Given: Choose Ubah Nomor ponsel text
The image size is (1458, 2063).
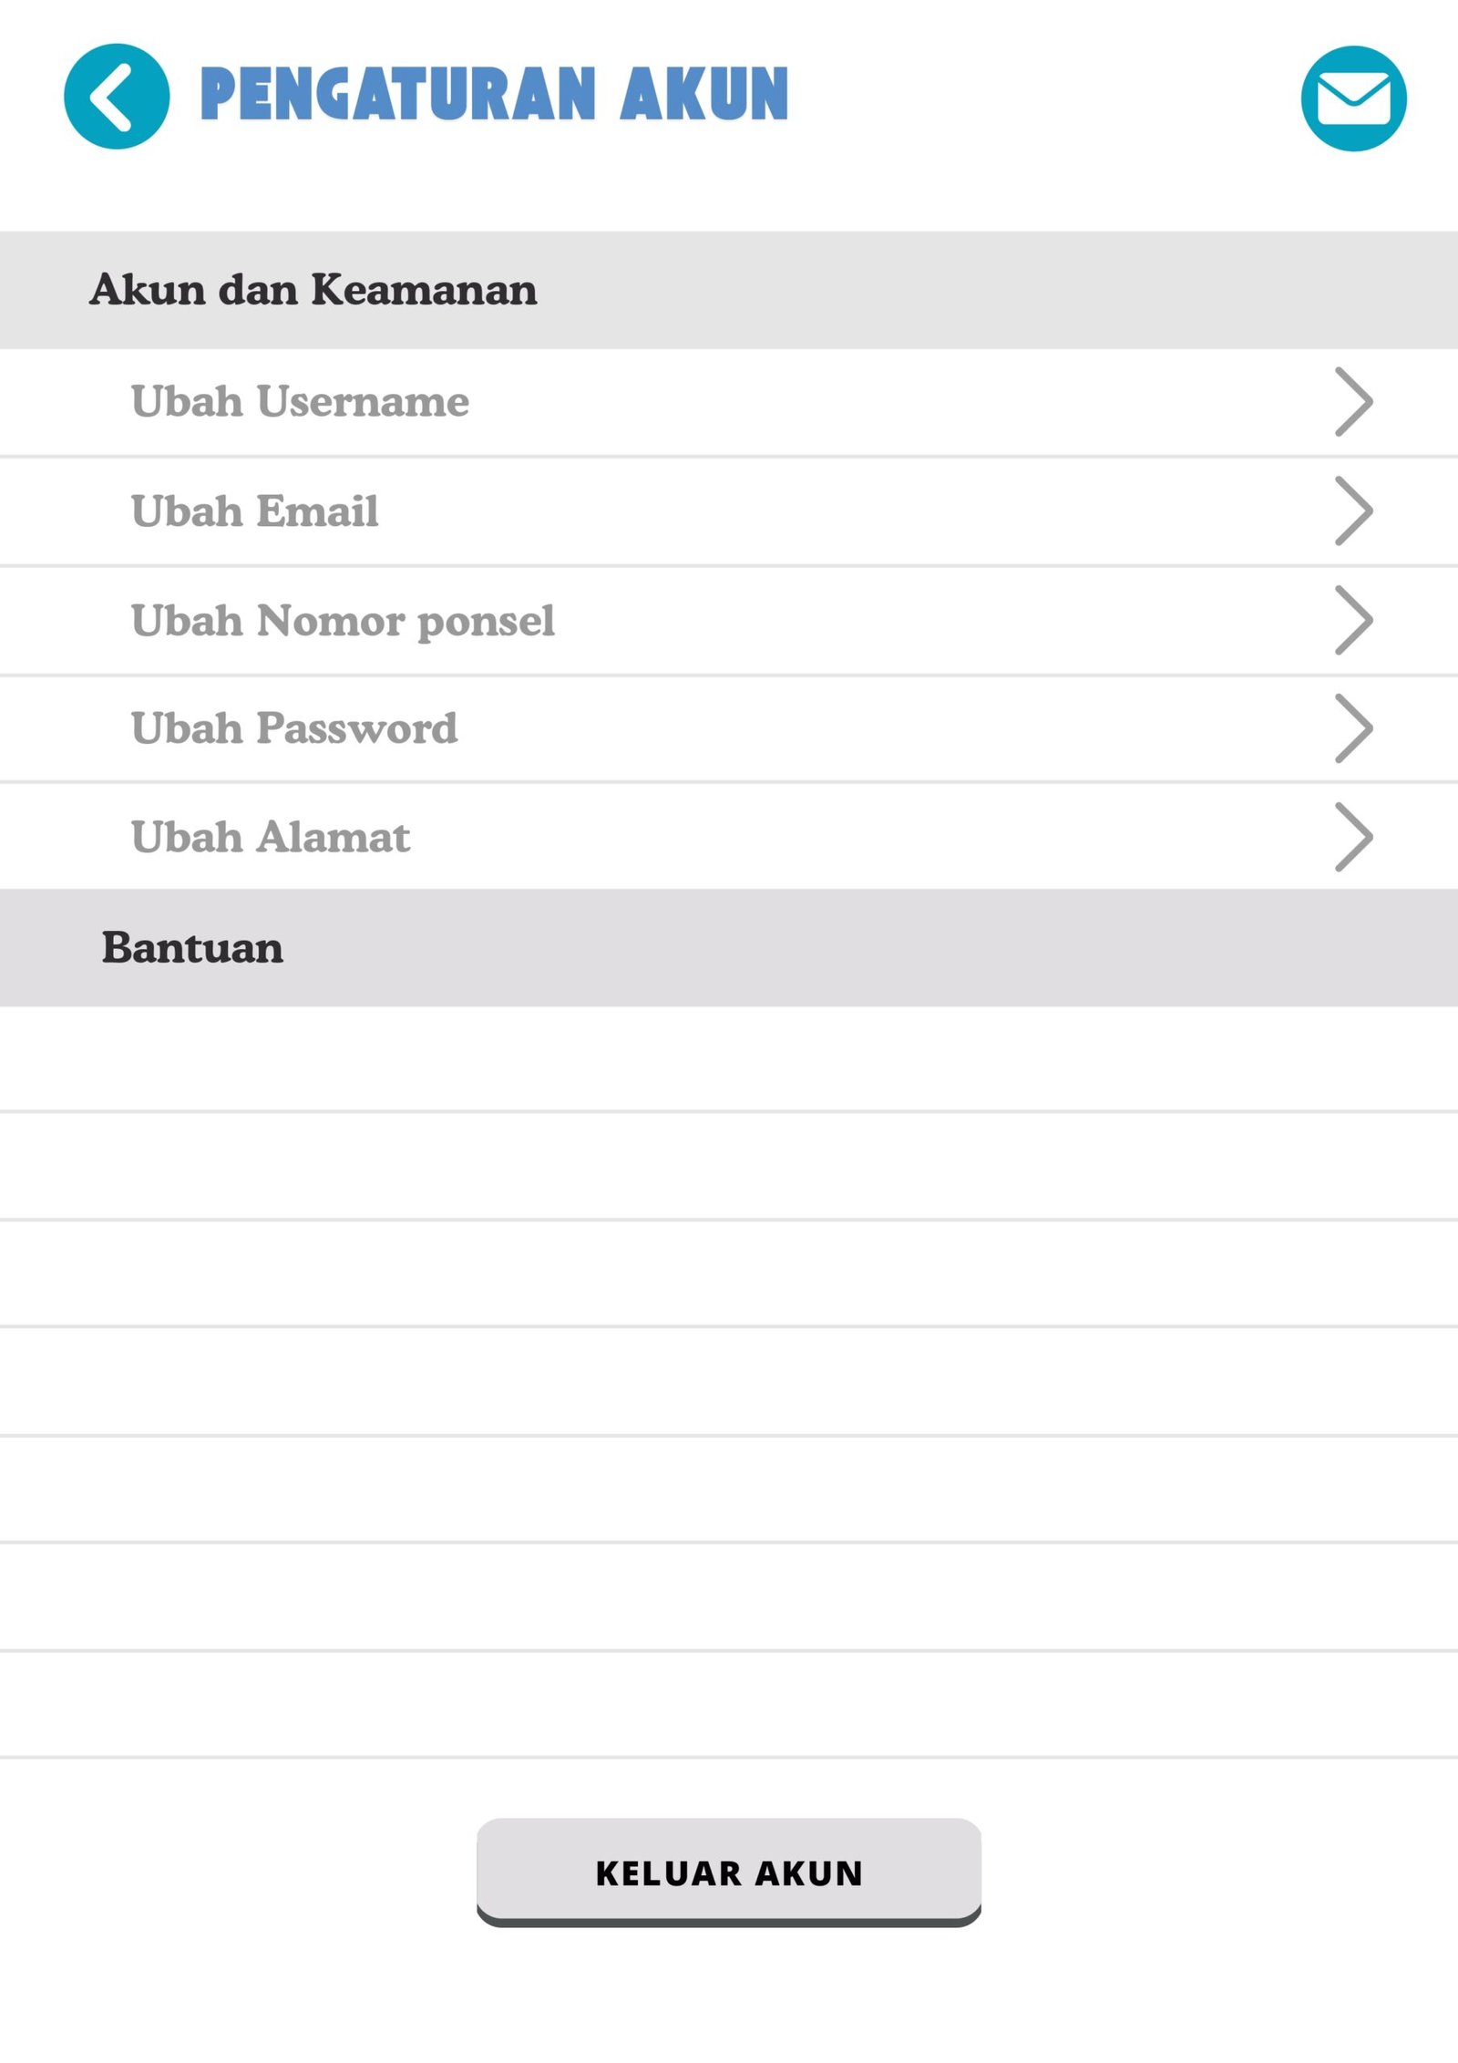Looking at the screenshot, I should (x=343, y=621).
